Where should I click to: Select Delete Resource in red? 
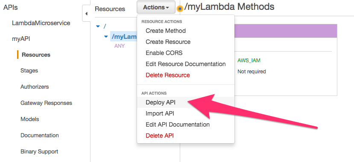pyautogui.click(x=168, y=75)
